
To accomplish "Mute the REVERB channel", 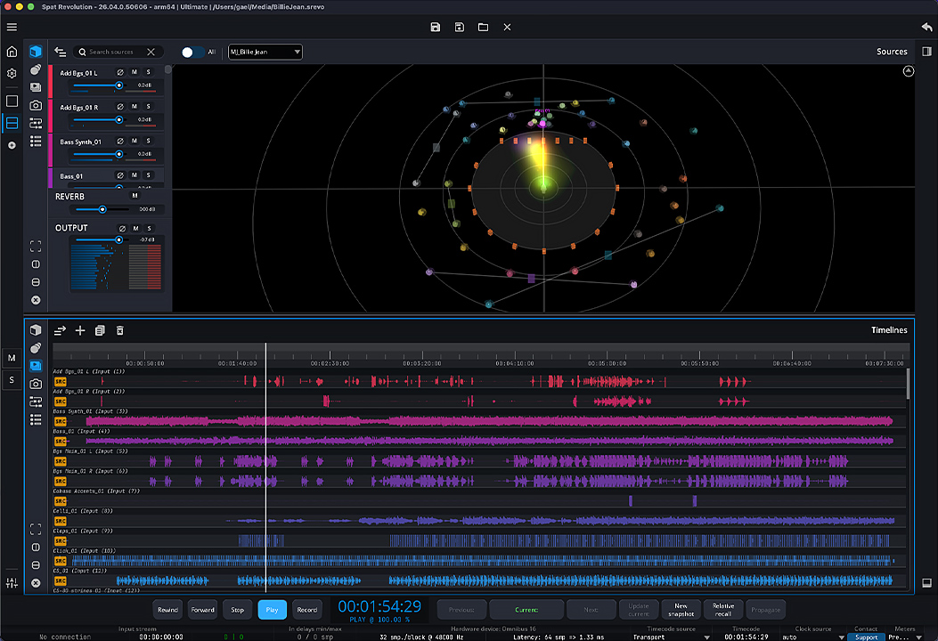I will 135,196.
